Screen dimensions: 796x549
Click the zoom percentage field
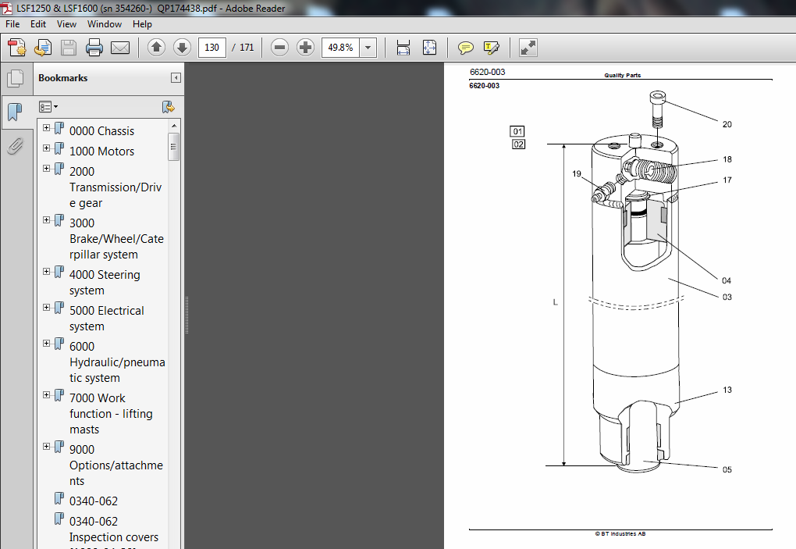click(x=340, y=48)
